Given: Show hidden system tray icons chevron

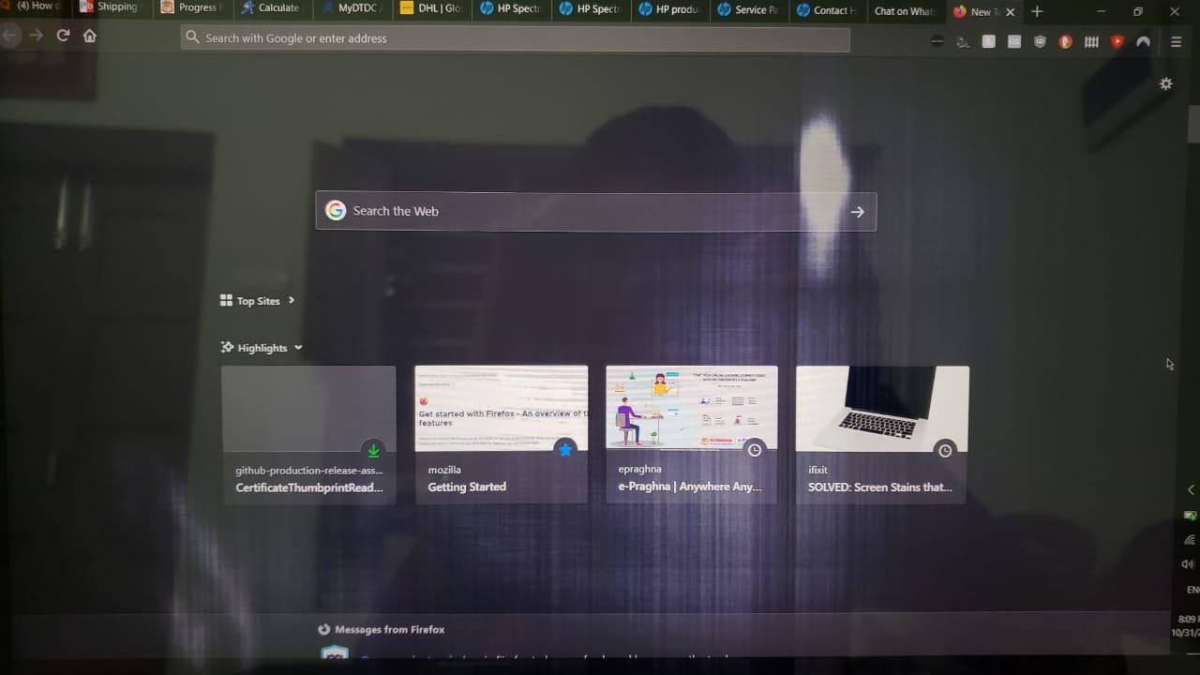Looking at the screenshot, I should (x=1191, y=489).
